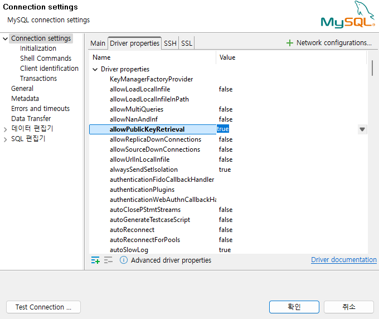This screenshot has width=379, height=319.
Task: Click the false value of allowNanAndInf
Action: pos(226,119)
